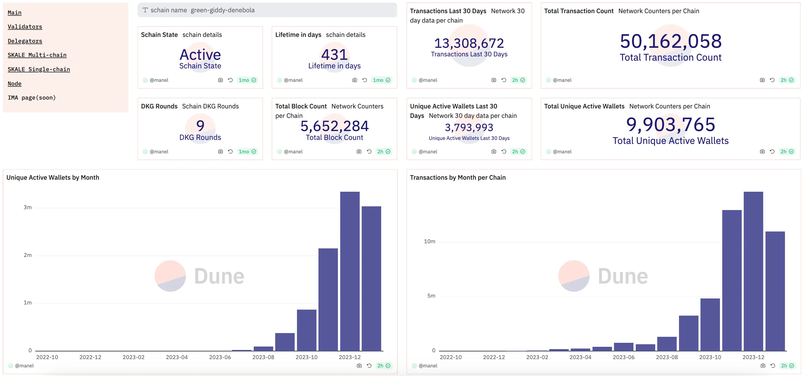Screen dimensions: 803x376
Task: Open @manel author on Lifetime in days card
Action: pos(293,80)
